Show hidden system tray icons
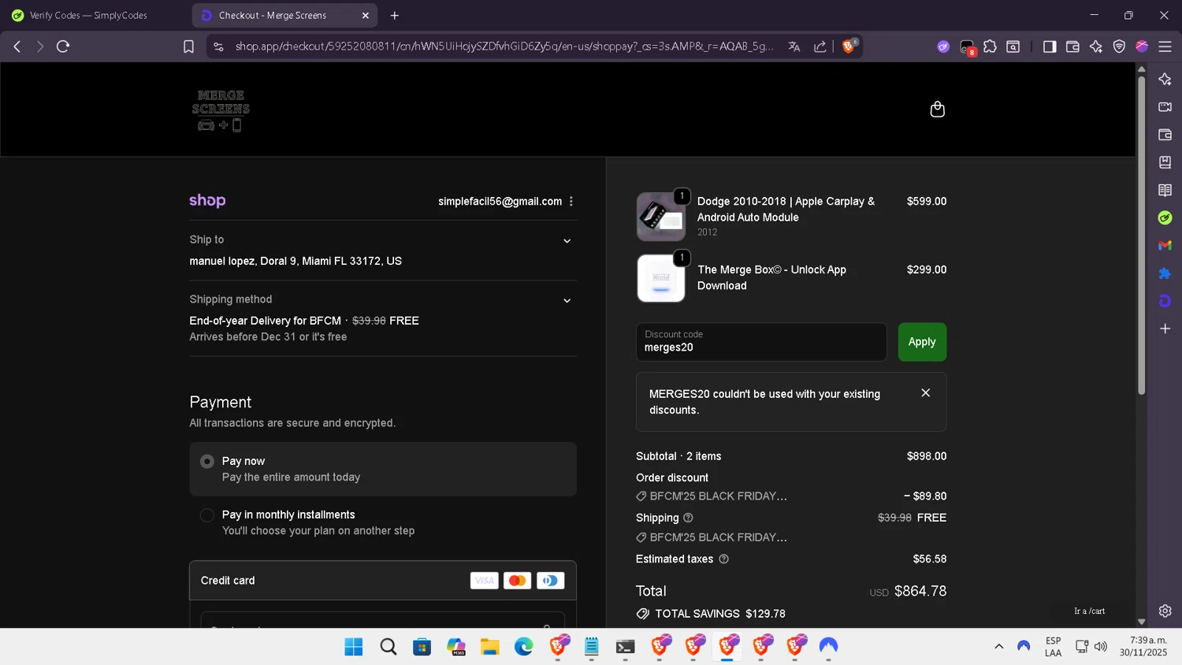This screenshot has height=665, width=1182. click(998, 647)
